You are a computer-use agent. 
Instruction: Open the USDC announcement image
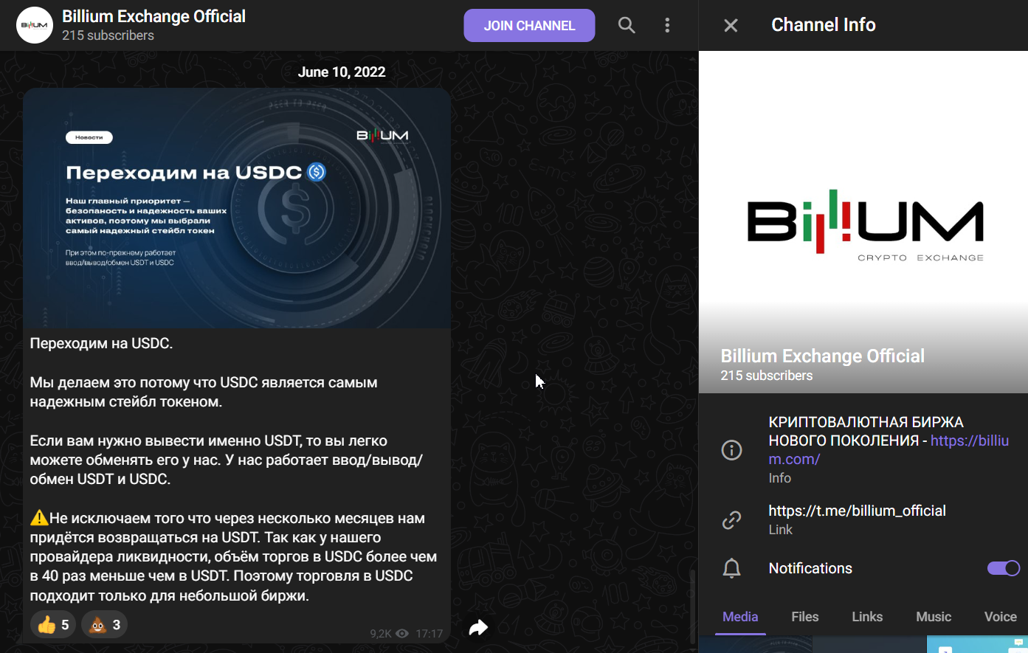pos(237,208)
